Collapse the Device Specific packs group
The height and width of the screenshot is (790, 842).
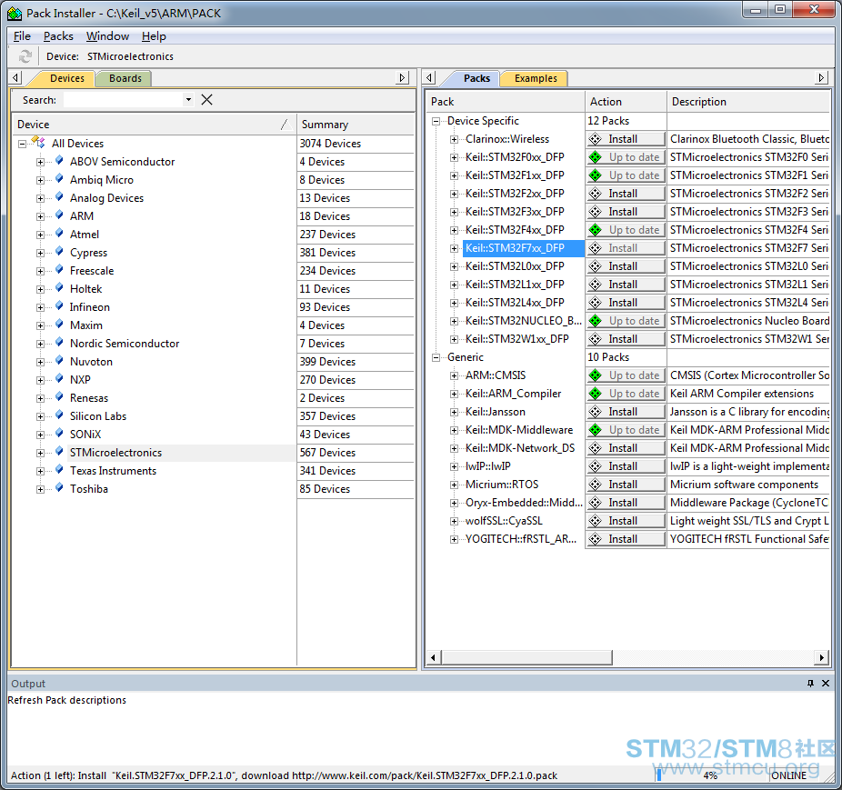pyautogui.click(x=436, y=122)
